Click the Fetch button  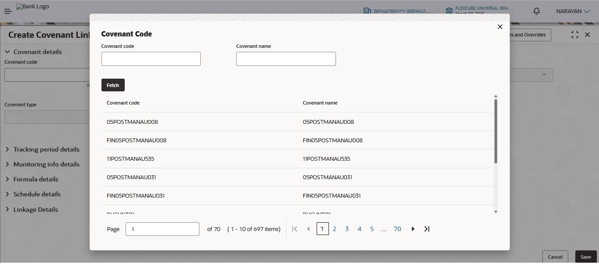click(x=113, y=85)
